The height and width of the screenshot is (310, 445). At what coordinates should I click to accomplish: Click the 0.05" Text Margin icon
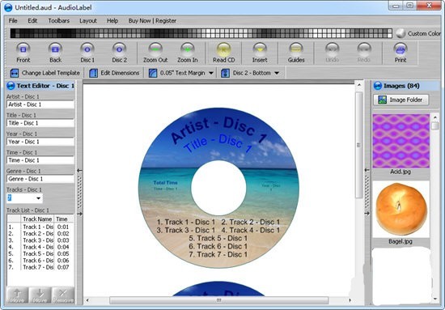153,73
